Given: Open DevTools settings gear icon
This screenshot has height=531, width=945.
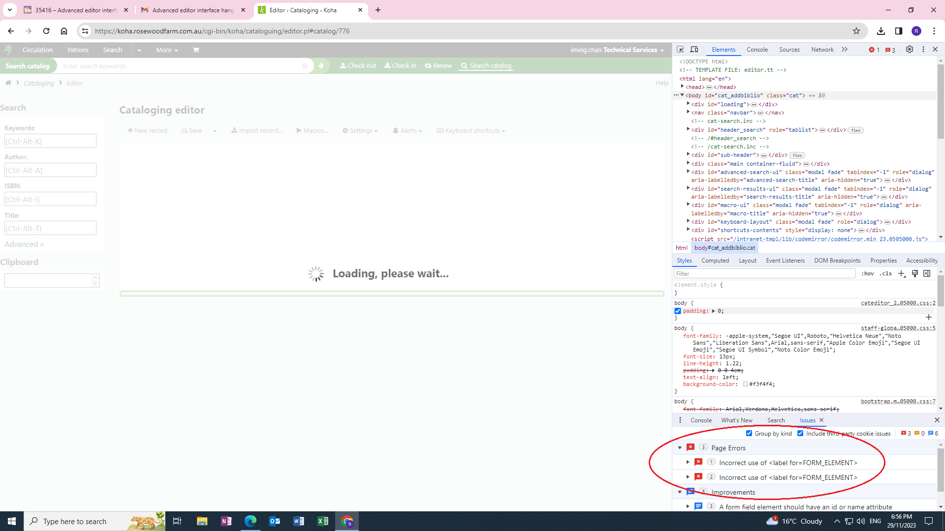Looking at the screenshot, I should (x=910, y=50).
